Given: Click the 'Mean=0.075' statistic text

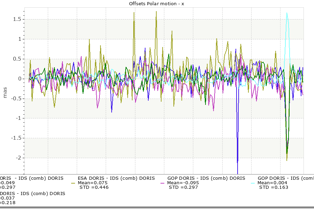Looking at the screenshot, I should tap(92, 183).
